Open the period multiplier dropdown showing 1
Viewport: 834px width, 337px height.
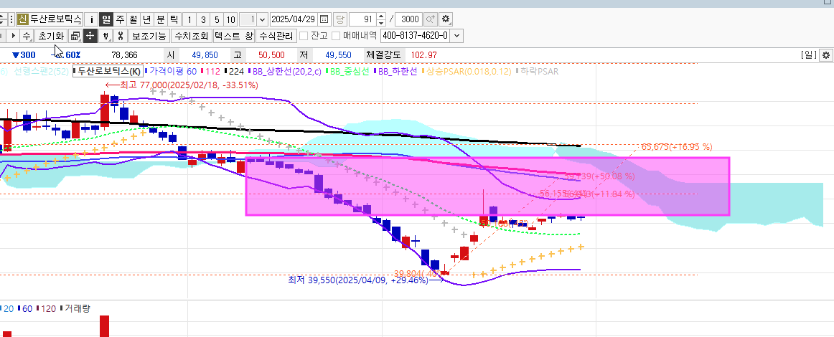261,19
